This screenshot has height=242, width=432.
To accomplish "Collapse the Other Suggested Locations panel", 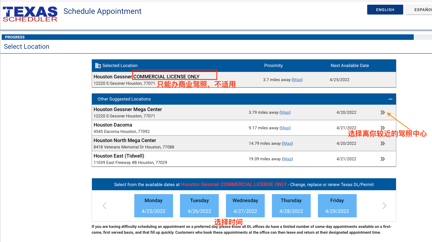I will (390, 99).
